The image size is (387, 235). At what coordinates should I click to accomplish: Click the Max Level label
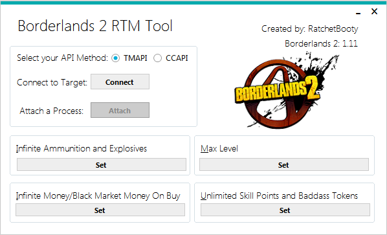point(219,149)
